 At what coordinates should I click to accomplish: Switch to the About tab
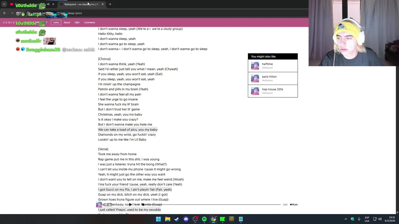click(x=67, y=22)
